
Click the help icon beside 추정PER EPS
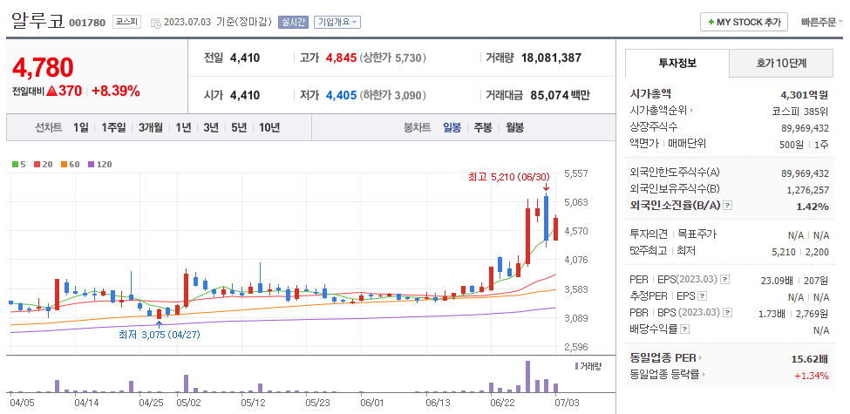click(x=703, y=296)
